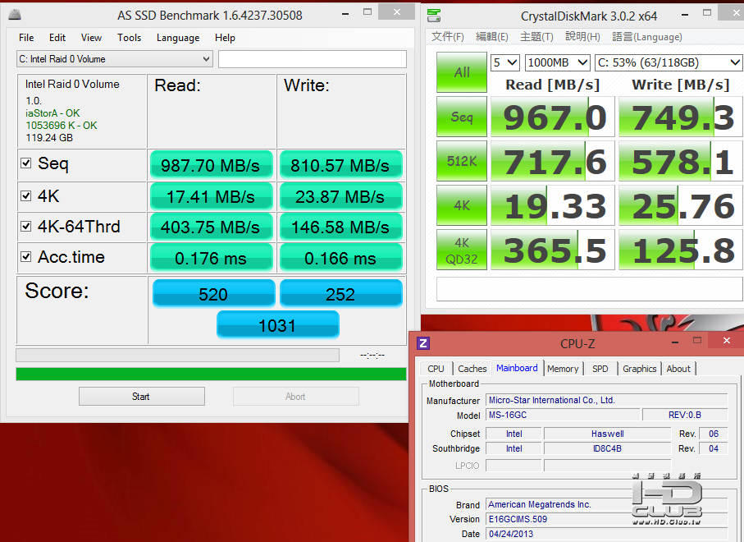Click the Seq write result 810.57 MB/s
This screenshot has height=542, width=744.
[340, 165]
